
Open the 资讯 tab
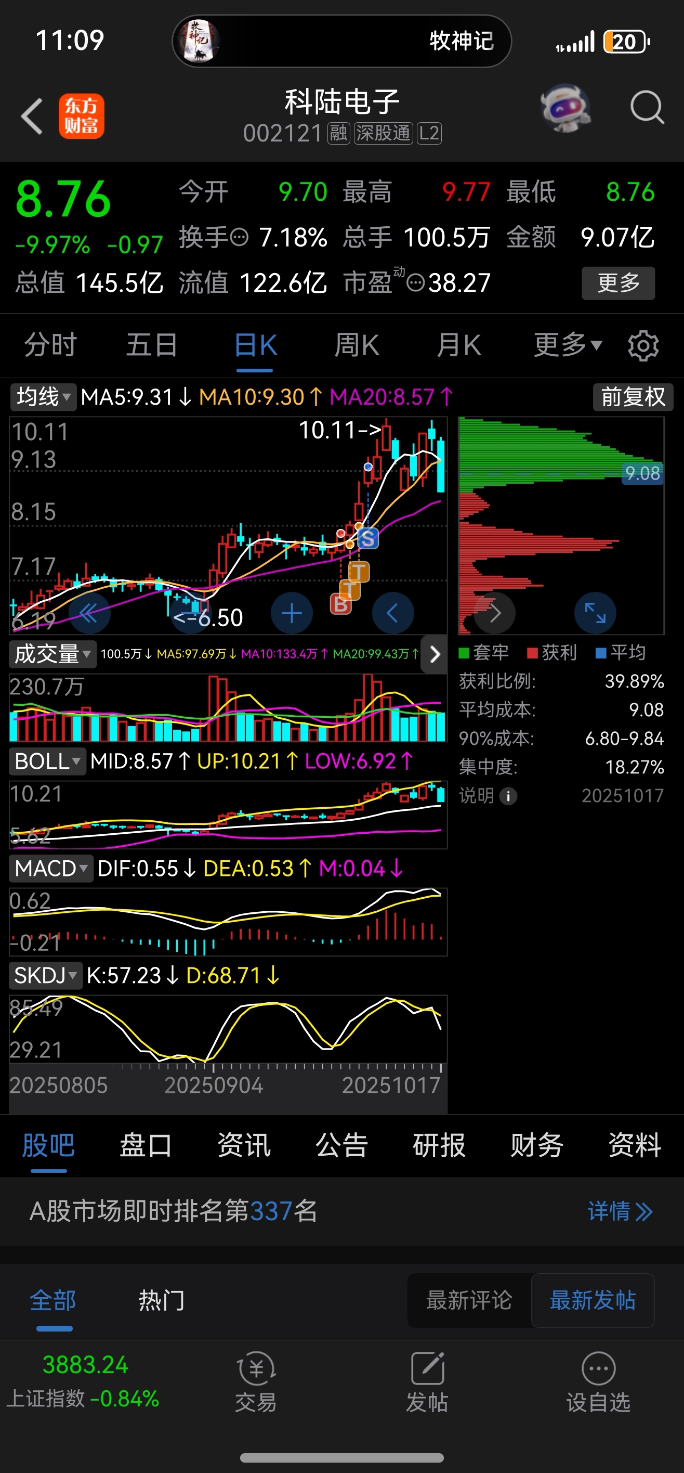coord(244,1145)
